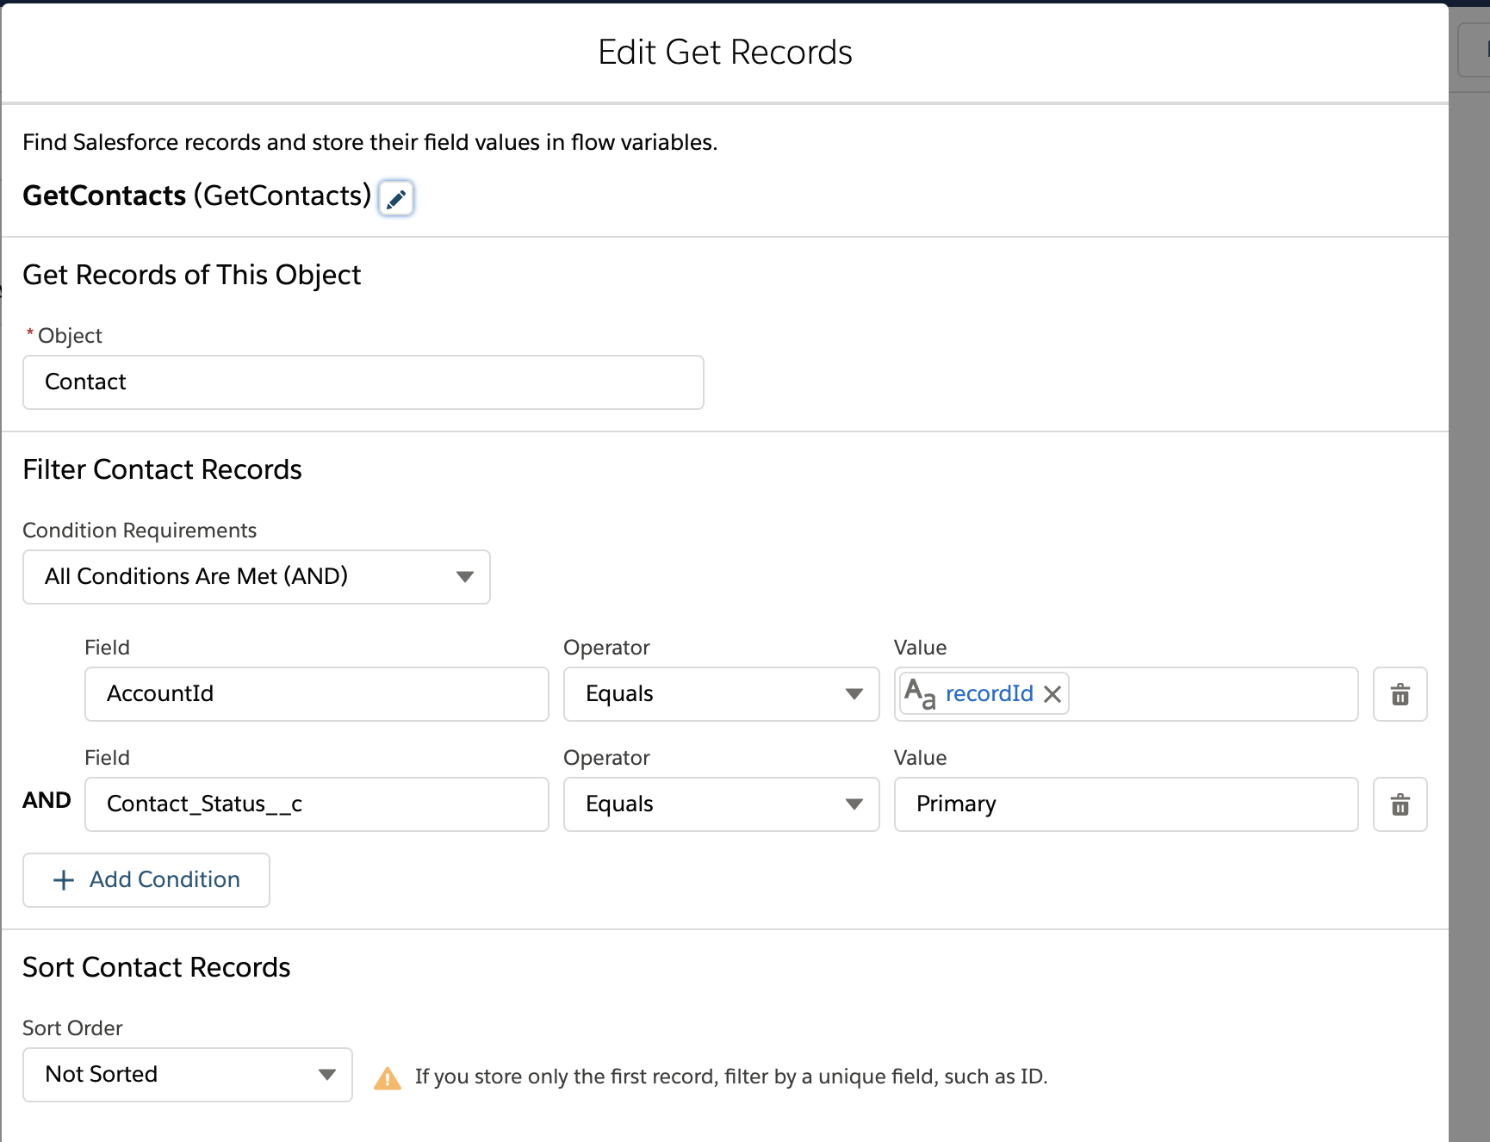Click the recordId link in Value
The height and width of the screenshot is (1142, 1490).
(x=989, y=694)
